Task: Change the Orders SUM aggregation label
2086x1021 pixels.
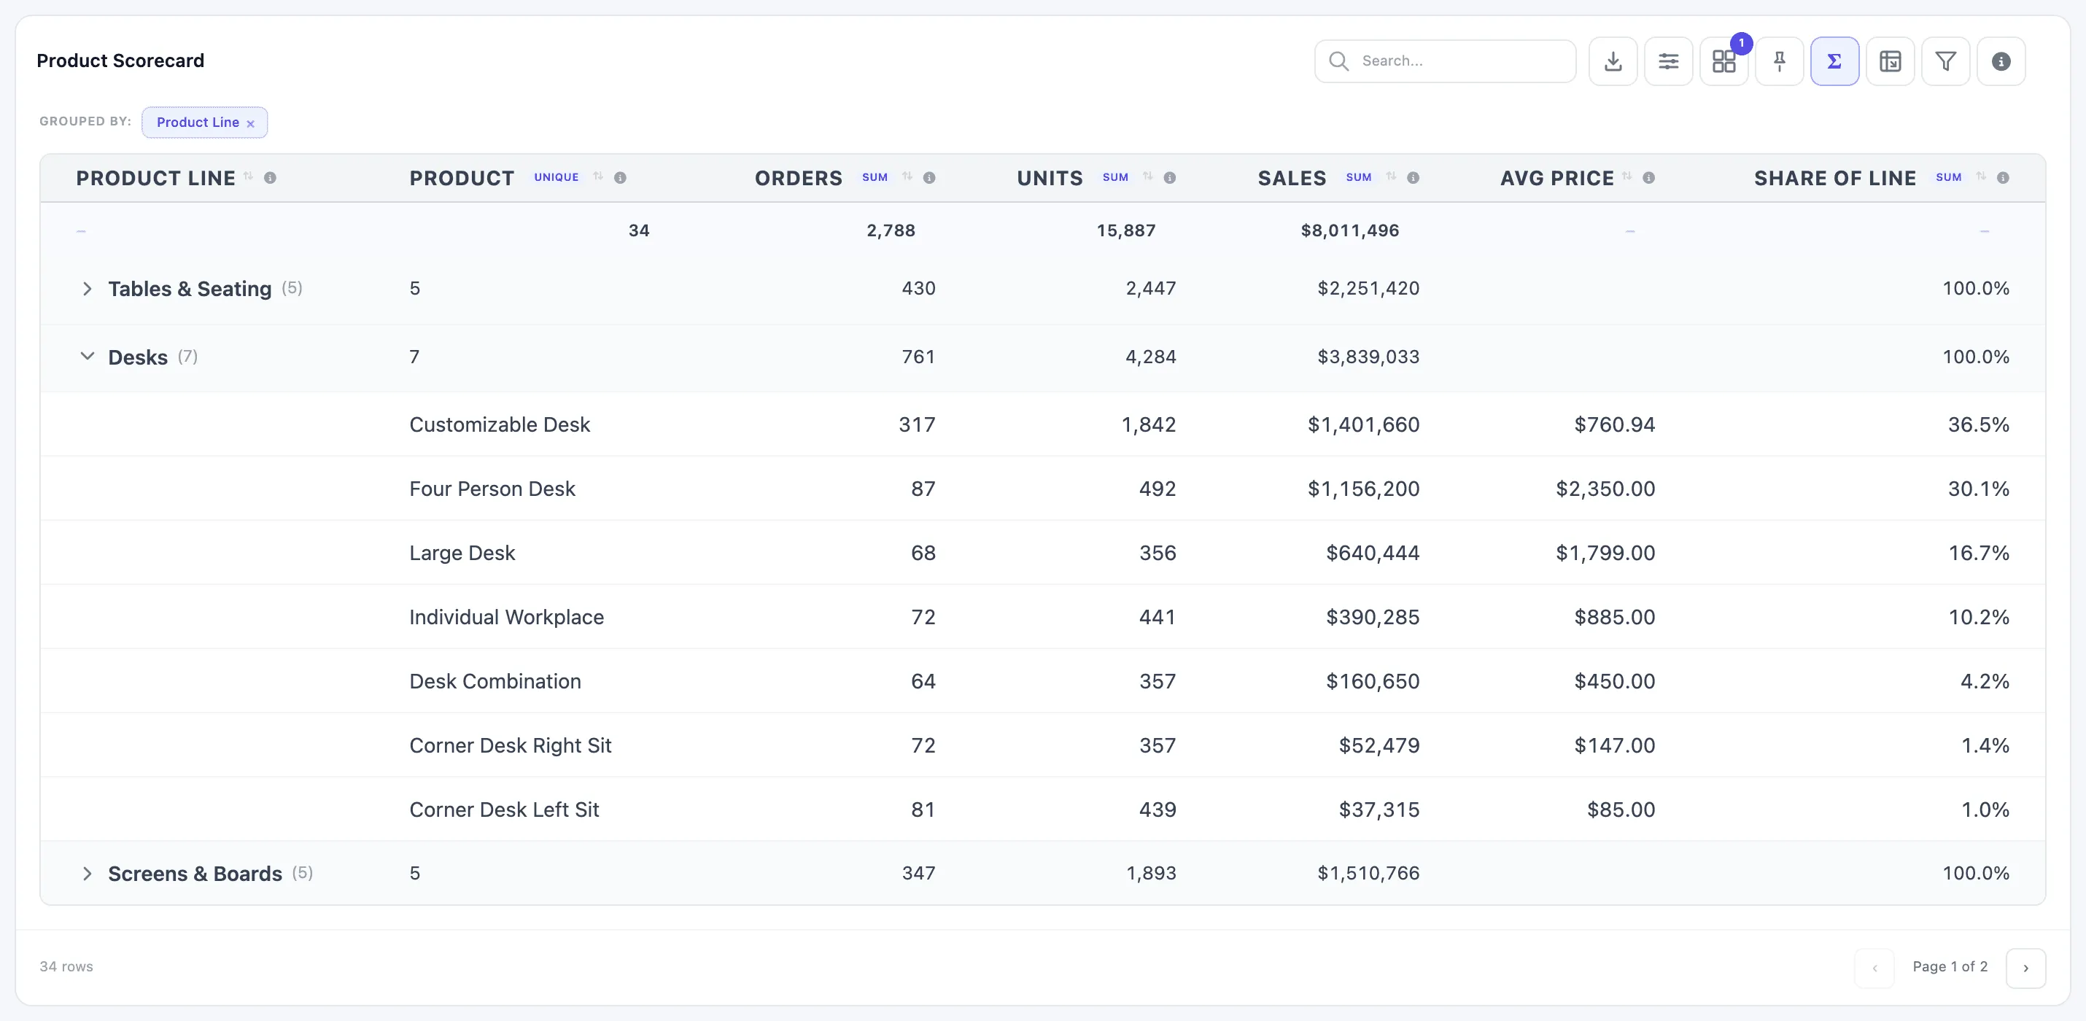Action: [875, 177]
